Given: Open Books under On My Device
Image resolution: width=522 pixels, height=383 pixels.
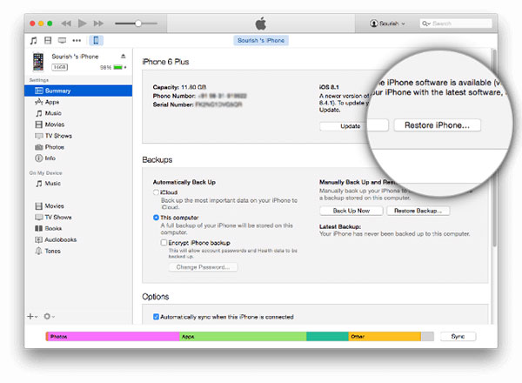Looking at the screenshot, I should coord(78,228).
